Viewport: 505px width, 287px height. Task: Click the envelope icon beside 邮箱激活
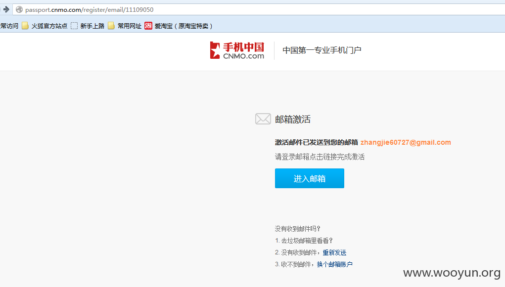[263, 119]
